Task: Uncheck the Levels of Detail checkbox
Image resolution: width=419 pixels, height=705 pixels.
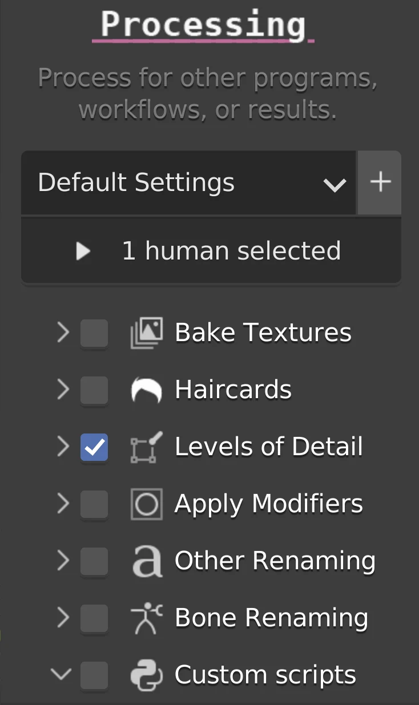Action: (94, 447)
